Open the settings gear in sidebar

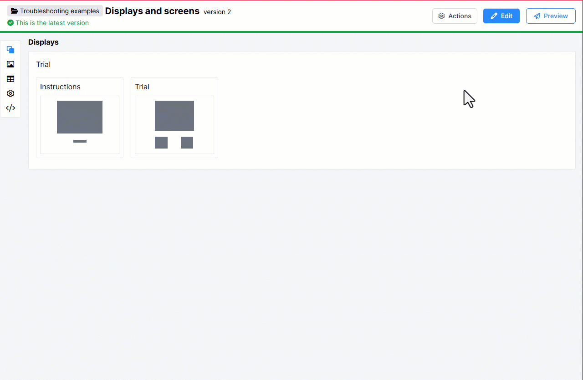[x=10, y=93]
